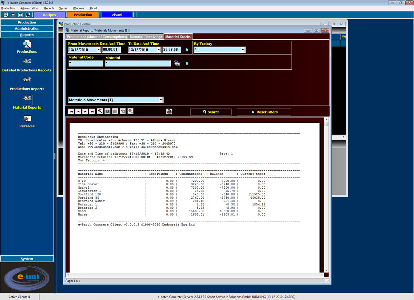
Task: Click the vertical tile windows toolbar icon
Action: click(20, 15)
